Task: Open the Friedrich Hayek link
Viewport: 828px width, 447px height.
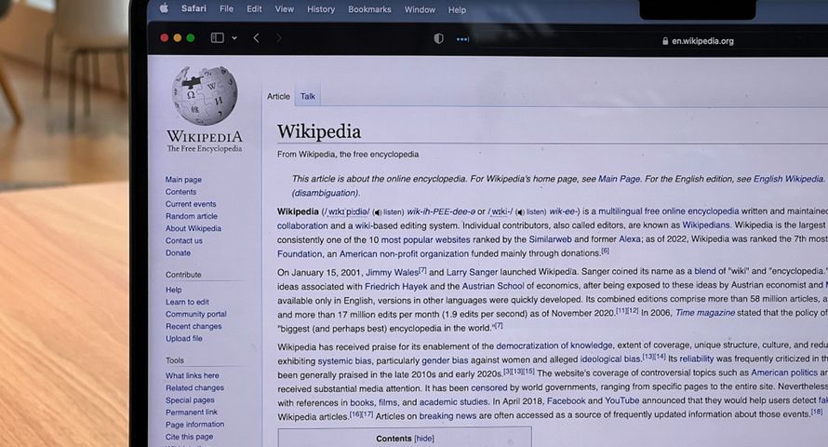Action: [x=396, y=287]
